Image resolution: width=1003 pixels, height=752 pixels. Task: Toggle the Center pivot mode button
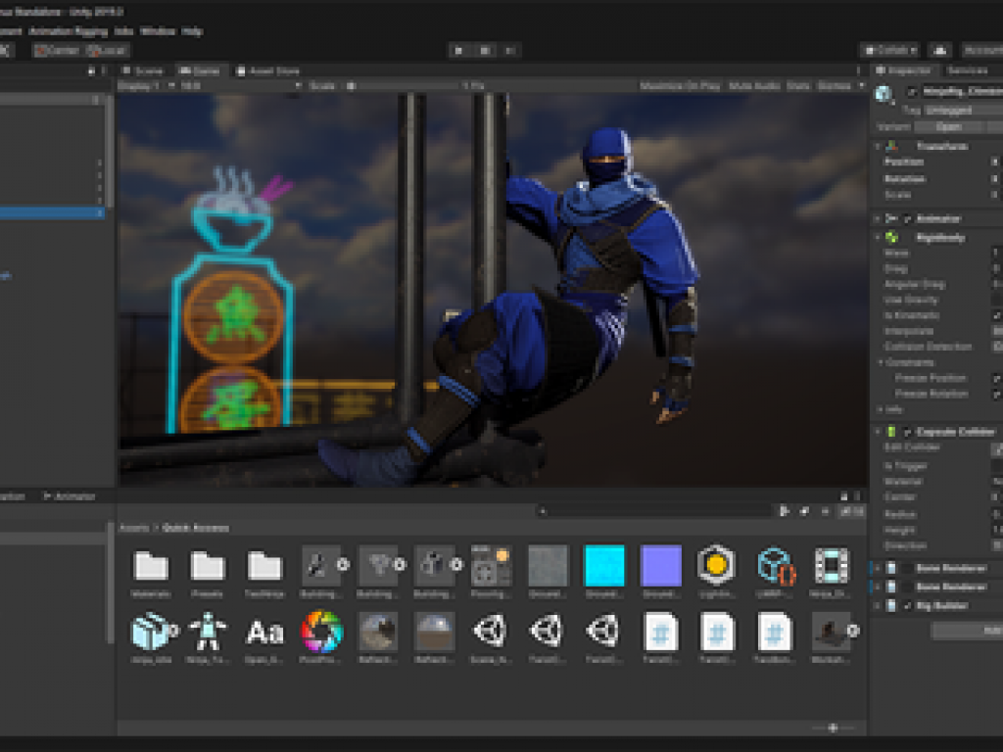point(57,51)
